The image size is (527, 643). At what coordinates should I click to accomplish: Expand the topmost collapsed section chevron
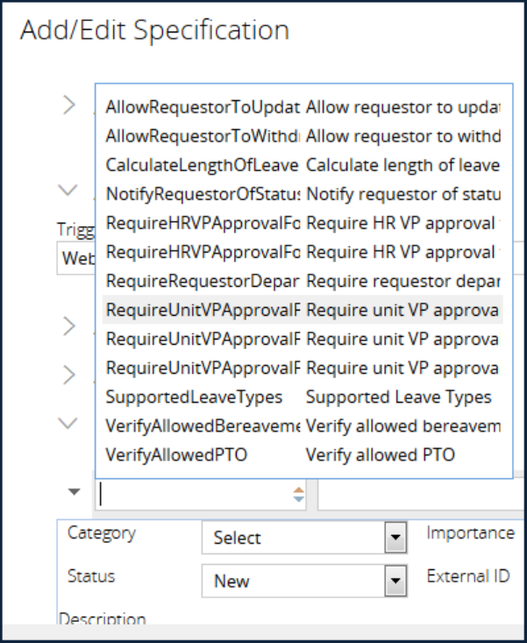69,105
